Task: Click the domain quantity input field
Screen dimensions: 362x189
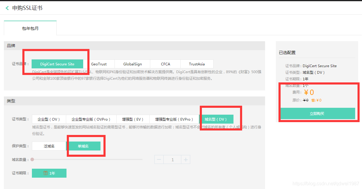Action: (172, 159)
